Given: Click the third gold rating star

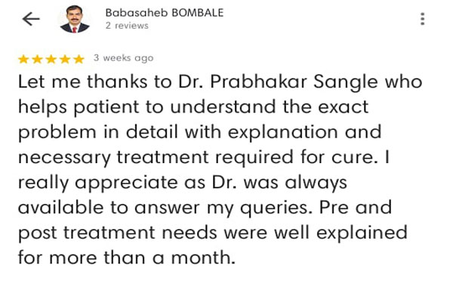Looking at the screenshot, I should click(51, 59).
